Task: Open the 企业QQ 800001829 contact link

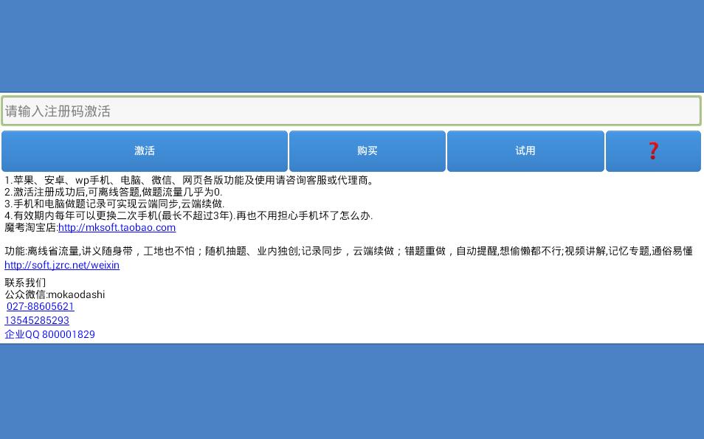Action: tap(50, 334)
